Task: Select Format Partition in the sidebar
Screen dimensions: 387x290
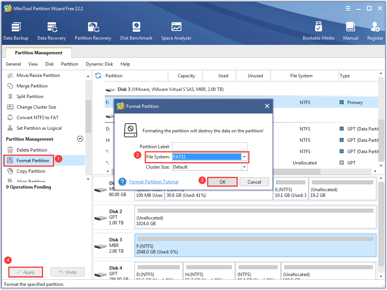Action: tap(33, 161)
